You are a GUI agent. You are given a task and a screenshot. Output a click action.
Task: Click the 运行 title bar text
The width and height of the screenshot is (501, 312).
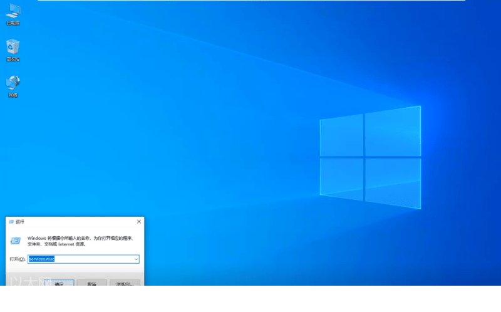pyautogui.click(x=20, y=222)
